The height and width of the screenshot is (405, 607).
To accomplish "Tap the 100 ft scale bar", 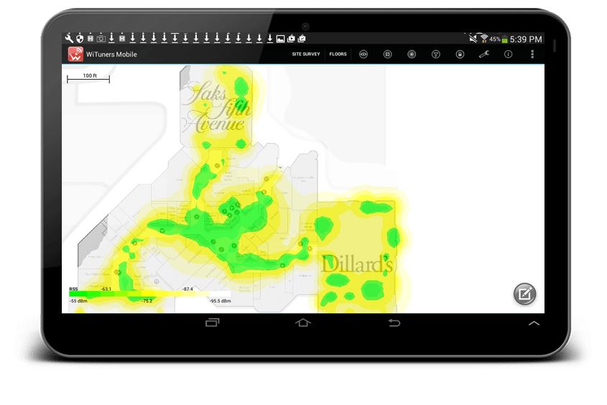I will pyautogui.click(x=88, y=78).
